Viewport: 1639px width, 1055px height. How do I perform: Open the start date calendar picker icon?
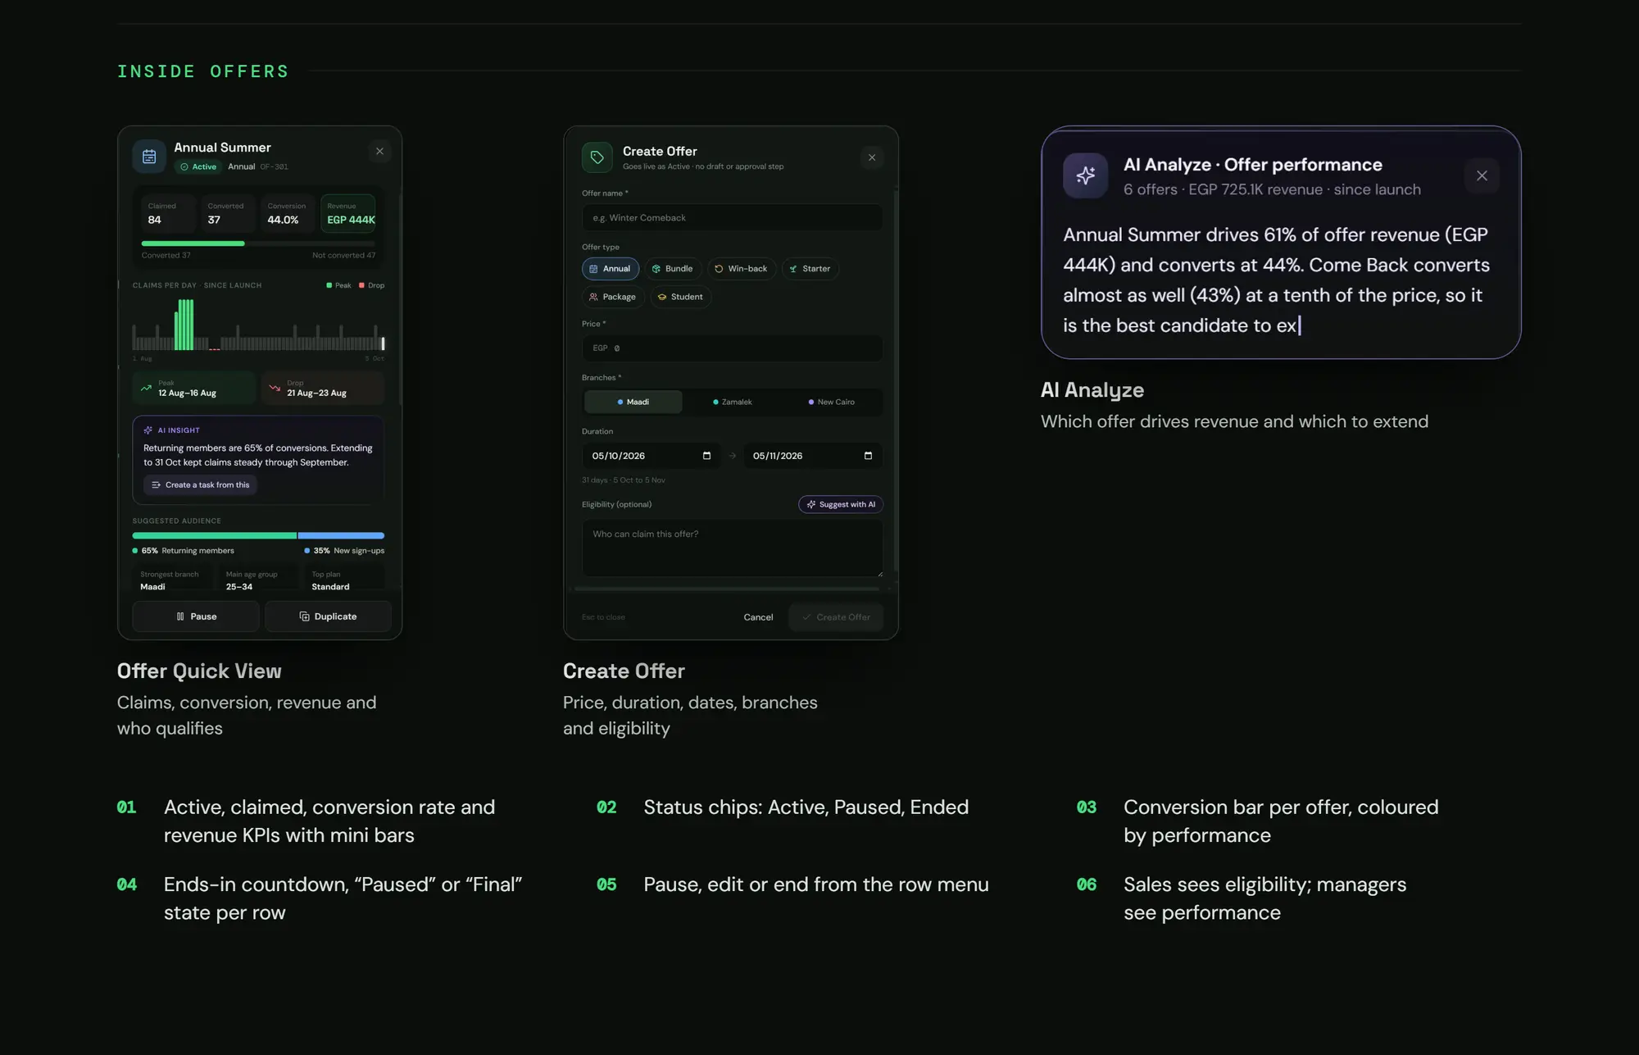pos(706,456)
